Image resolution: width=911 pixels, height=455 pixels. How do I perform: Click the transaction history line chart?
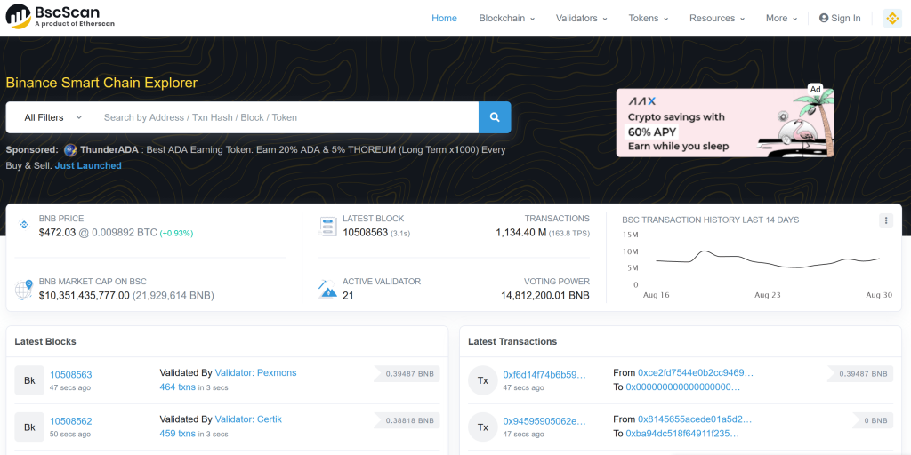(768, 260)
